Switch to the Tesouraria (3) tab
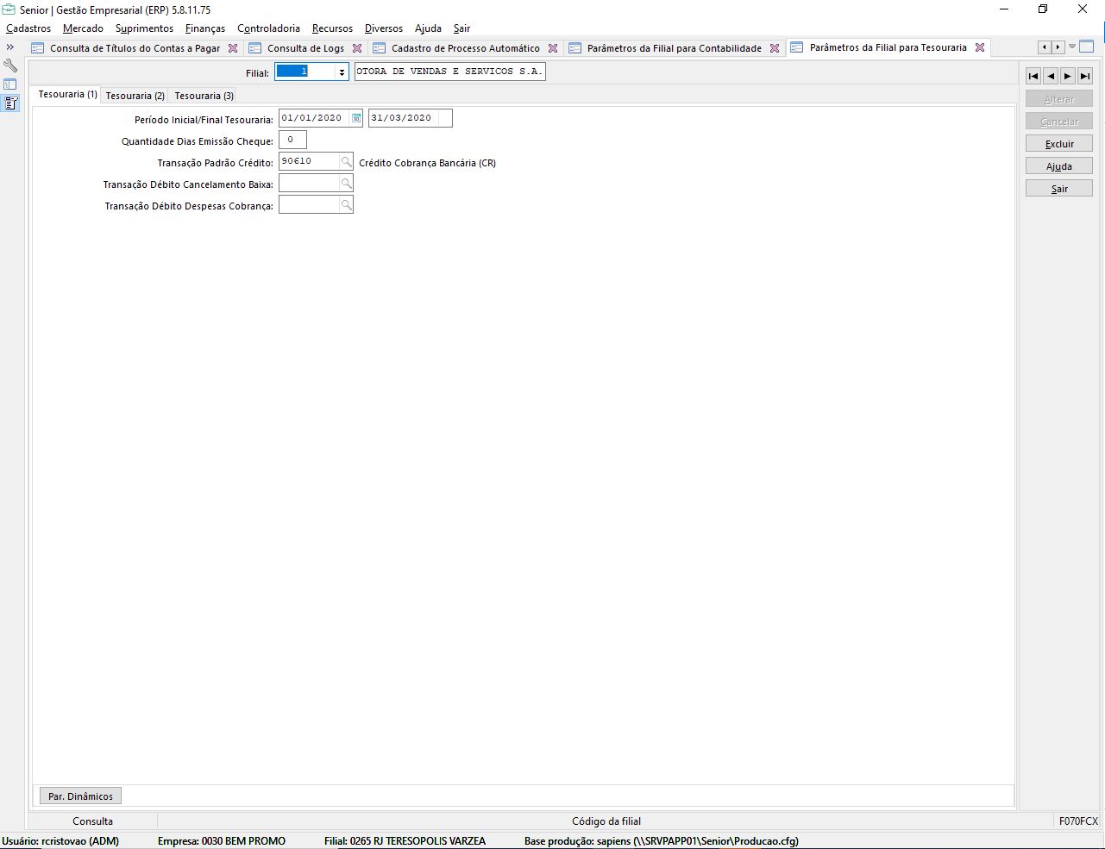The image size is (1105, 849). click(204, 96)
